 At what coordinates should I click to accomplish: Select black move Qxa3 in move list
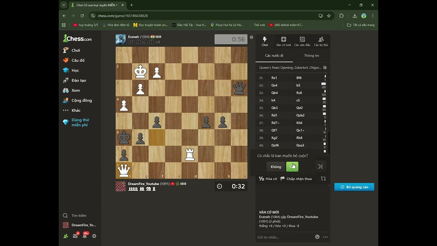300,146
